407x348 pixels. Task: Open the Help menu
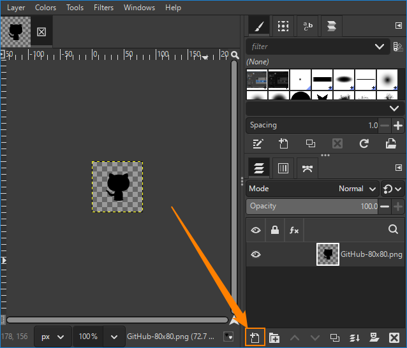click(173, 8)
